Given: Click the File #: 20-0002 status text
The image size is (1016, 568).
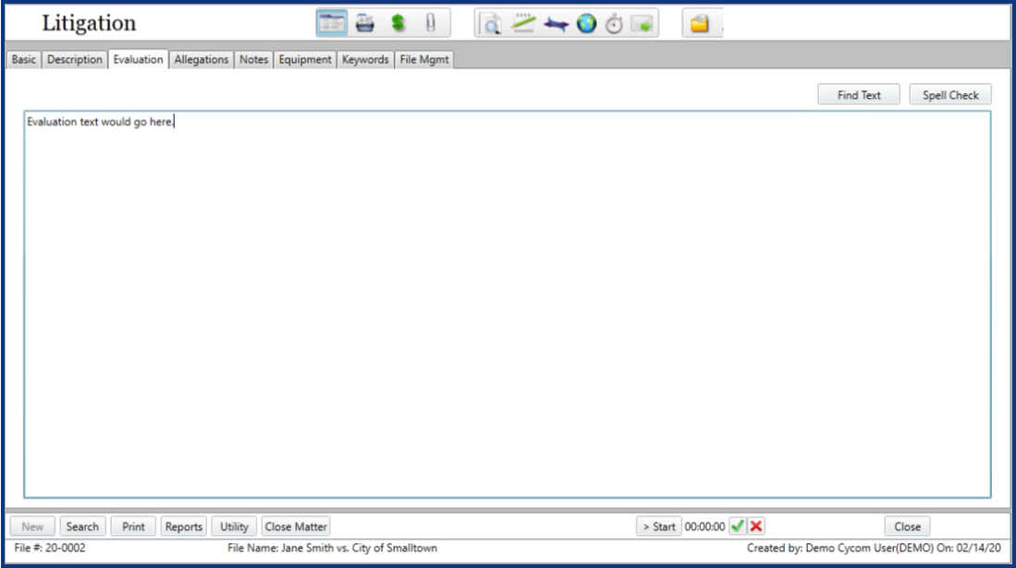Looking at the screenshot, I should tap(50, 548).
